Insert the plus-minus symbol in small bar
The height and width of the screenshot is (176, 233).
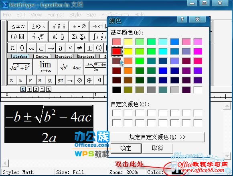[89, 48]
